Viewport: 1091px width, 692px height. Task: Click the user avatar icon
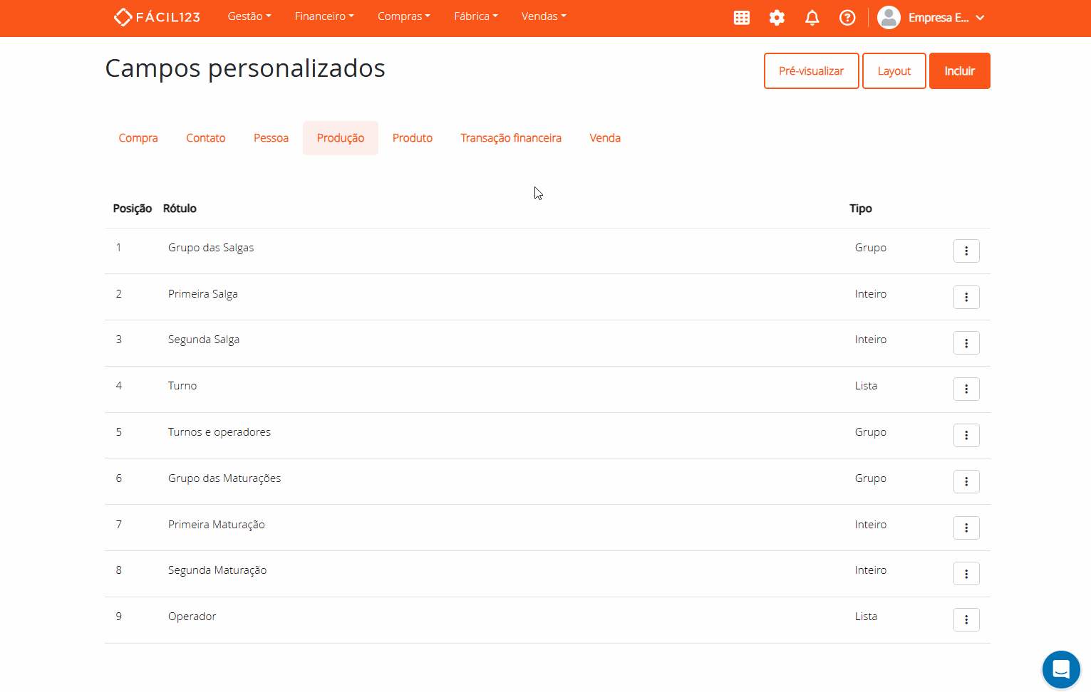pos(889,17)
